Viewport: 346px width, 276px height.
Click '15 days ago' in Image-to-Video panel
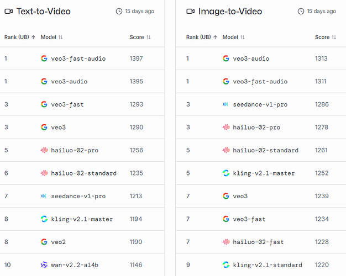point(322,11)
